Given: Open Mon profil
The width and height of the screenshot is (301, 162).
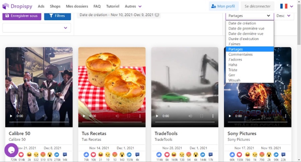Looking at the screenshot, I should click(x=224, y=6).
